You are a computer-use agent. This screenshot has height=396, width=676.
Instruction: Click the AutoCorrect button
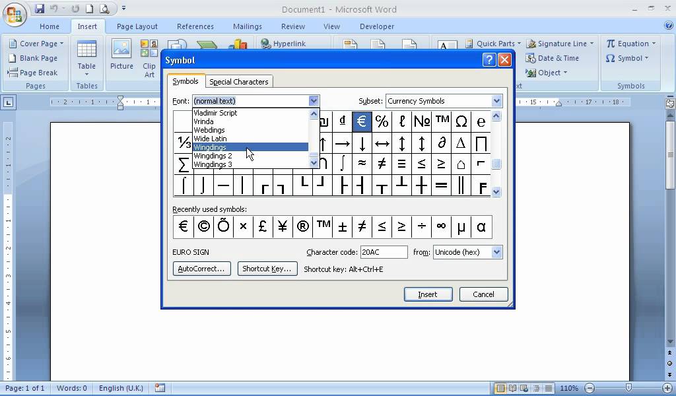(201, 269)
